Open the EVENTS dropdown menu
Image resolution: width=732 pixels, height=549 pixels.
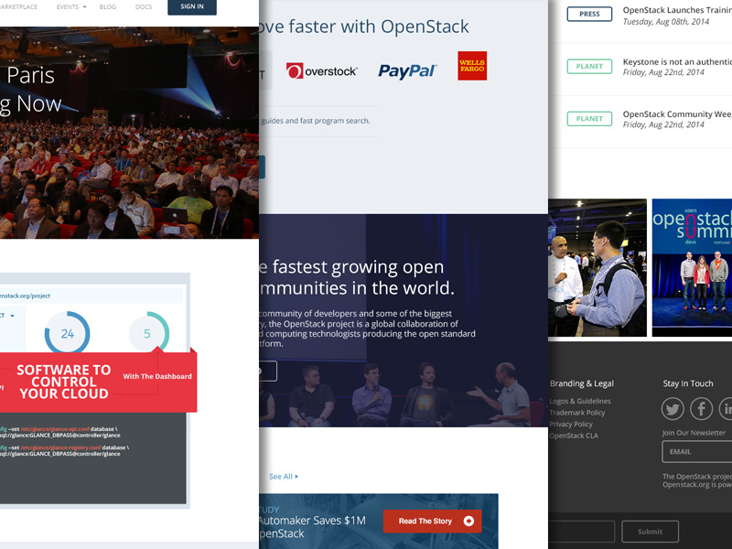tap(71, 7)
